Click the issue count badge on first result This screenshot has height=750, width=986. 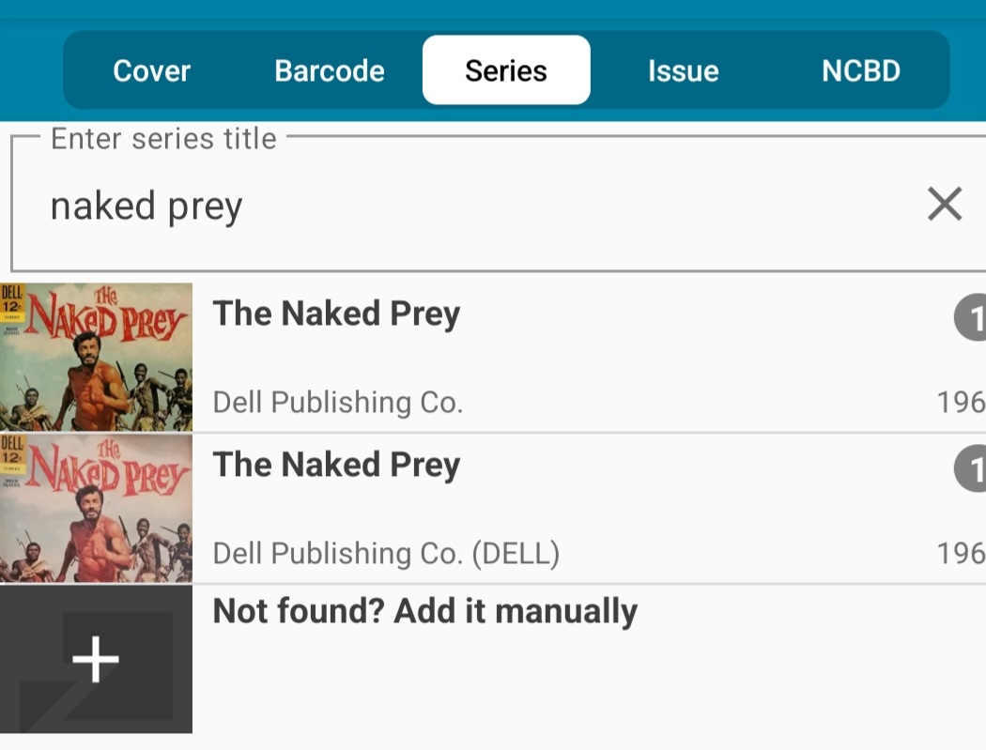(970, 317)
